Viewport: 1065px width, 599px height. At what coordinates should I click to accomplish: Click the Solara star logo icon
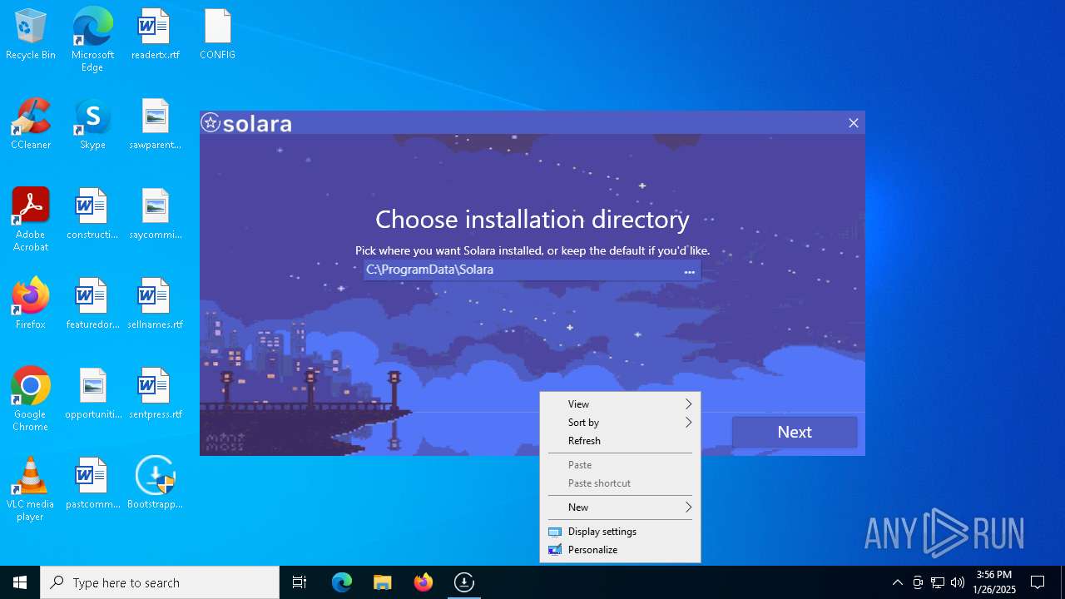[x=211, y=123]
